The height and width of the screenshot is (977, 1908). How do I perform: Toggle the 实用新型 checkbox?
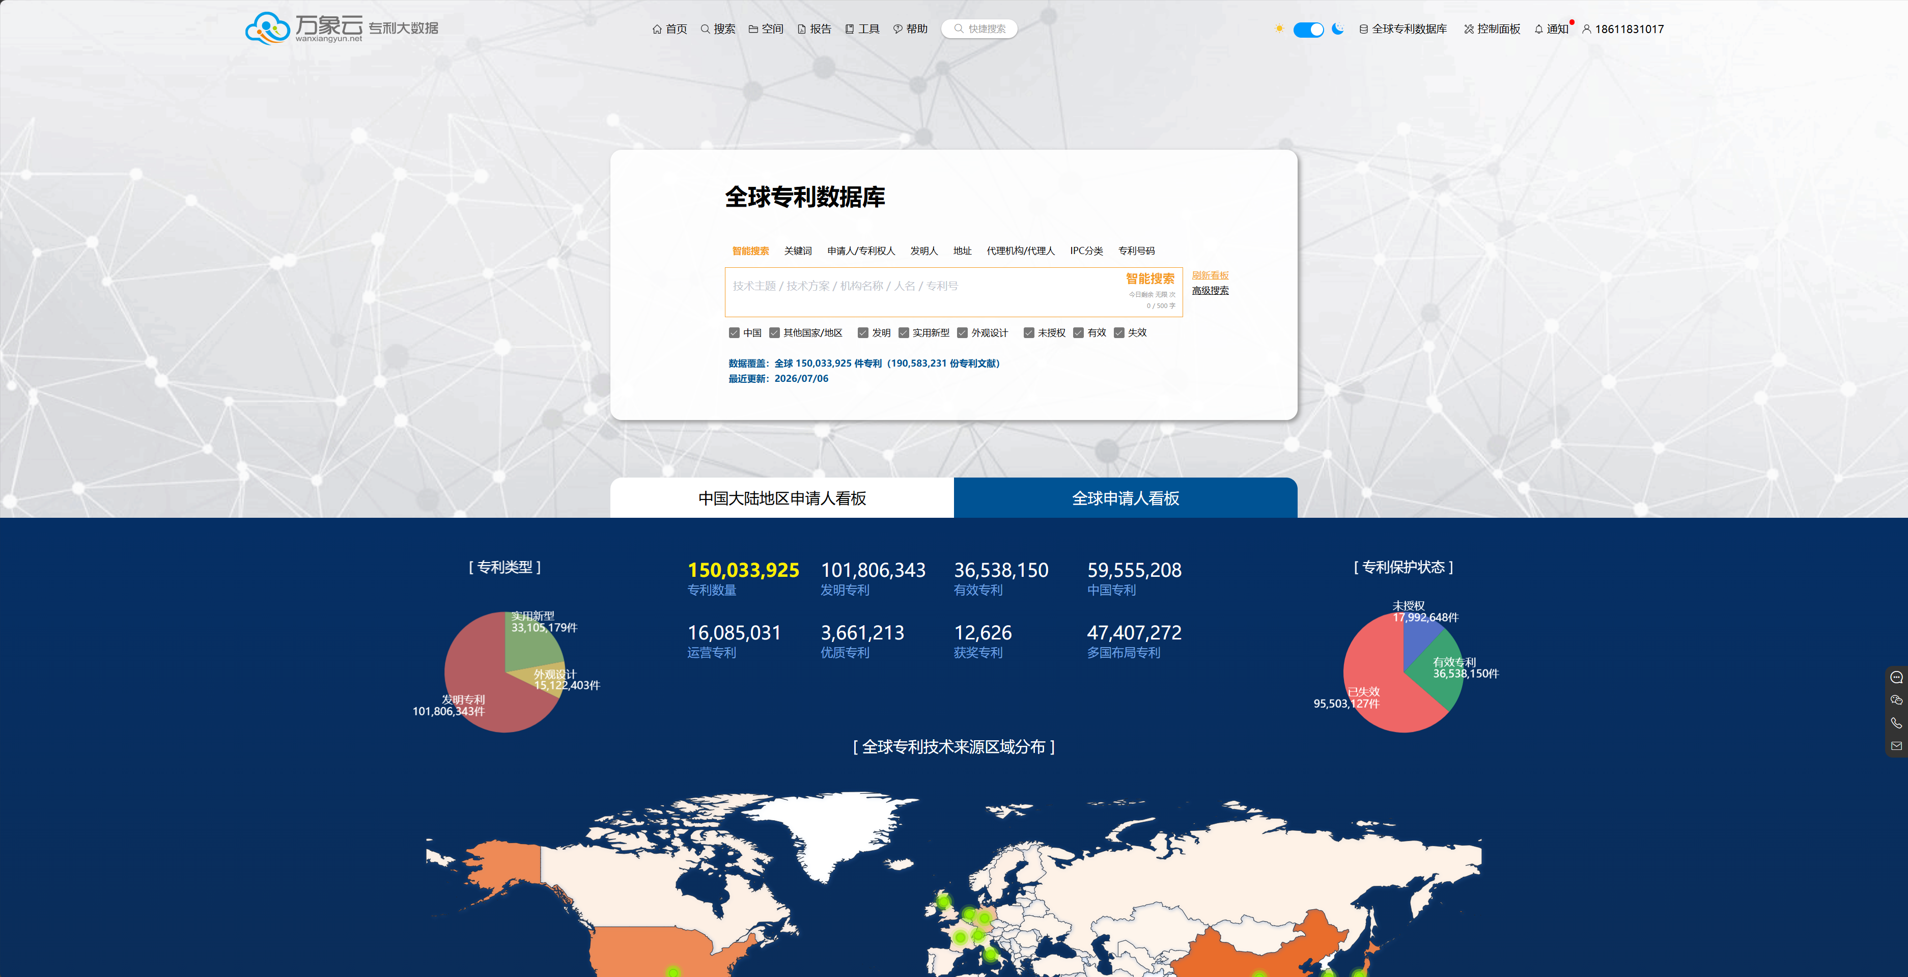tap(904, 332)
